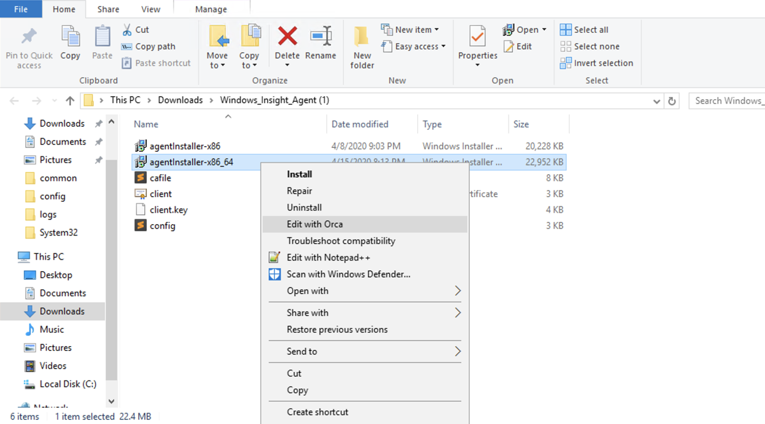Screen dimensions: 765x424
Task: Choose Edit with Orca from context menu
Action: (315, 224)
